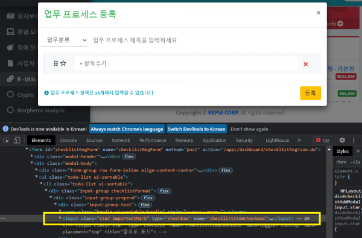
Task: Switch to the Performance tab
Action: click(x=153, y=140)
